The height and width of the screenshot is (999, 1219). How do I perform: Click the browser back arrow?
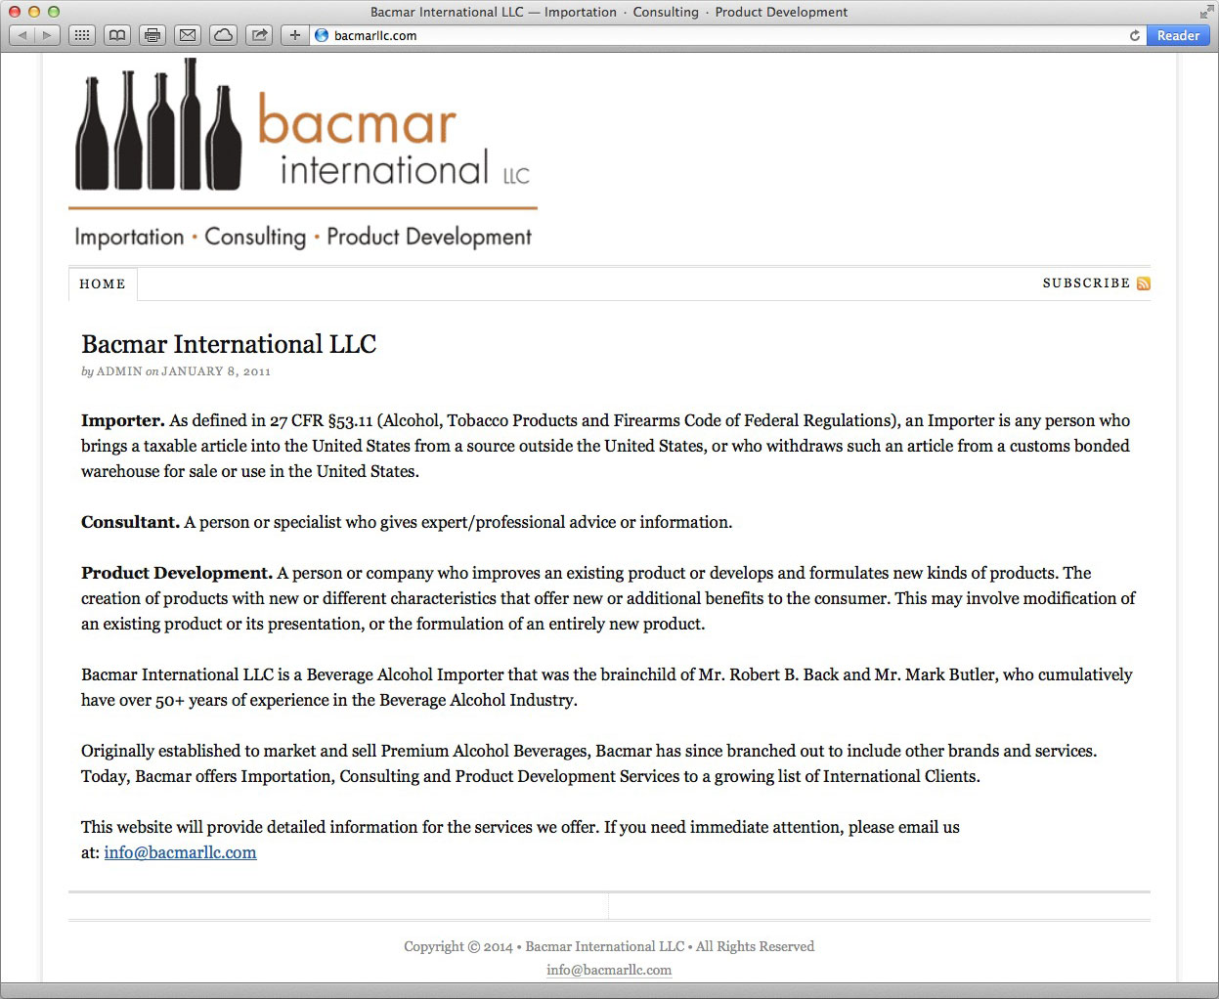[x=22, y=35]
